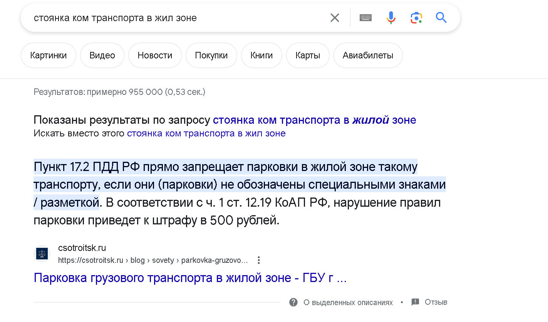Screen dimensions: 548x322
Task: Open the on-screen keyboard icon
Action: (365, 18)
